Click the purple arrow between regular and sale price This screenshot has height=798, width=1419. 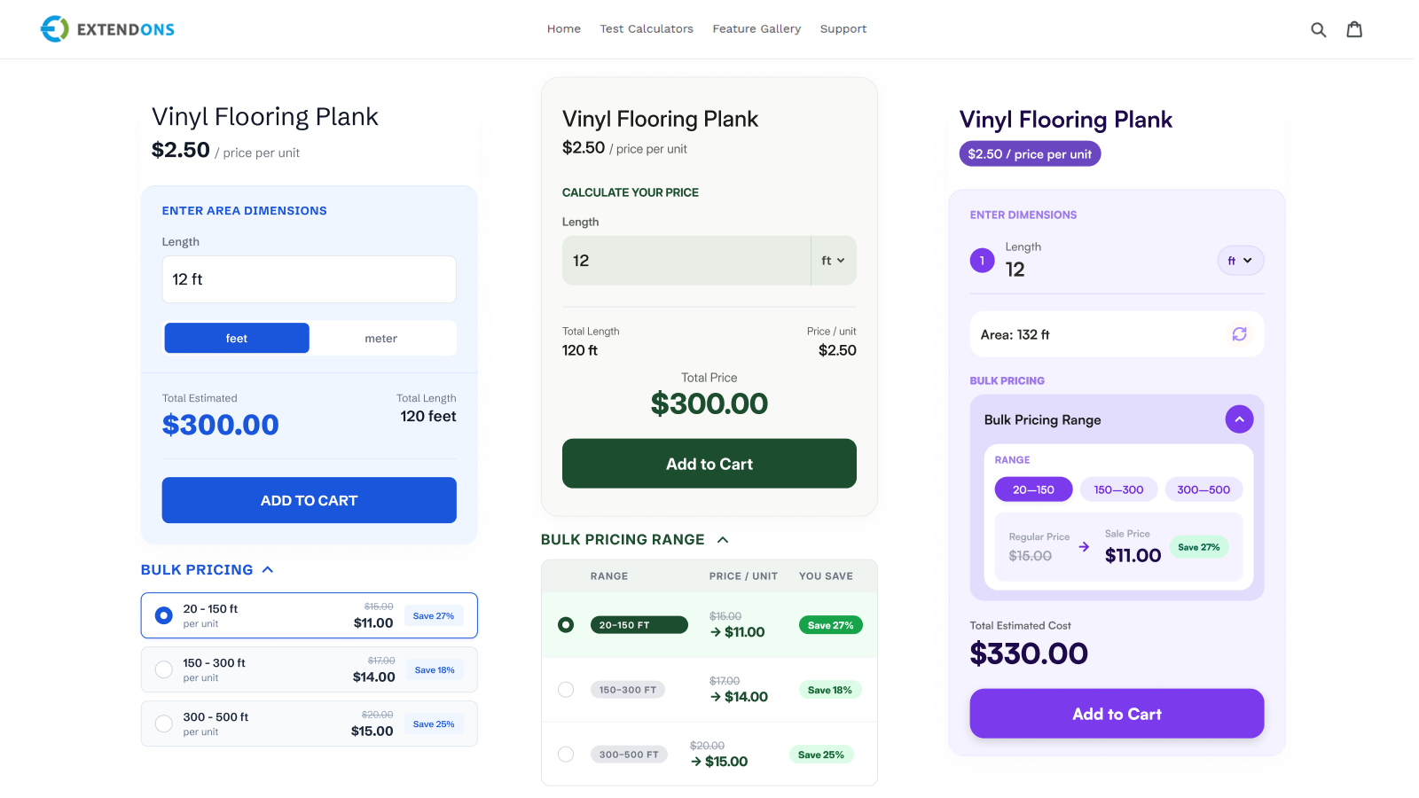click(x=1084, y=547)
